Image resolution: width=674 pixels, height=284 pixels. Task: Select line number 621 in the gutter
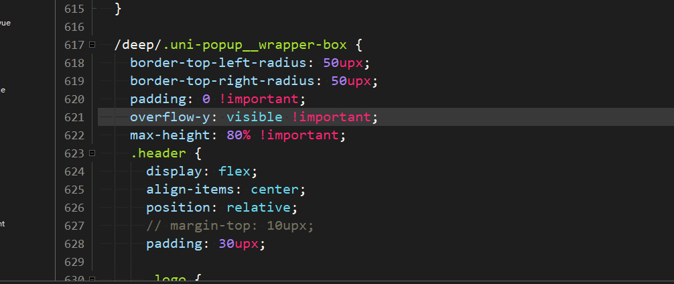pyautogui.click(x=74, y=117)
